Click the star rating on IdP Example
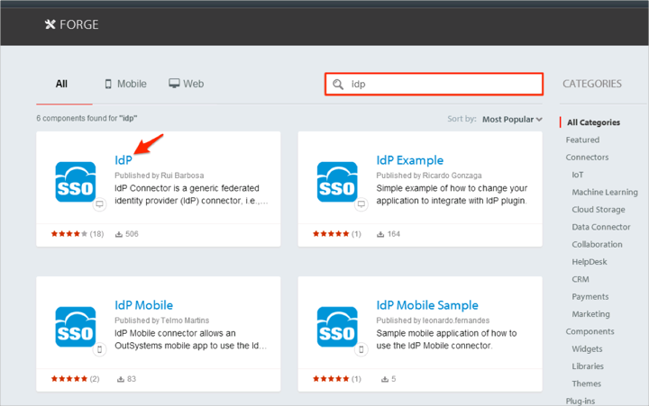 click(x=330, y=234)
